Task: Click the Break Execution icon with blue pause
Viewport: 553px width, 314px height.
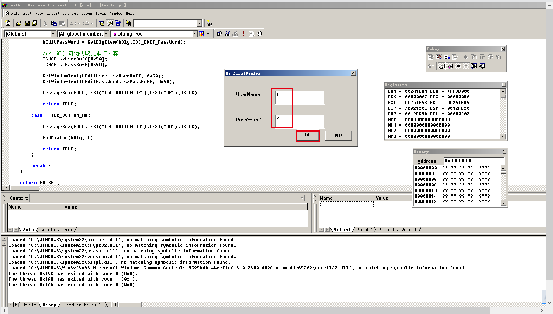Action: (x=447, y=57)
